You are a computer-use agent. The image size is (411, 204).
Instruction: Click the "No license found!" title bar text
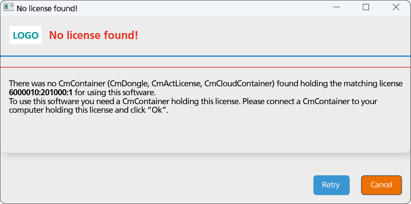47,8
